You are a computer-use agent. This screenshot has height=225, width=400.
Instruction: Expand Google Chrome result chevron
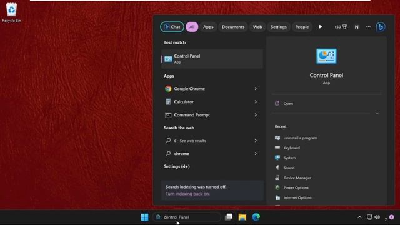[256, 89]
